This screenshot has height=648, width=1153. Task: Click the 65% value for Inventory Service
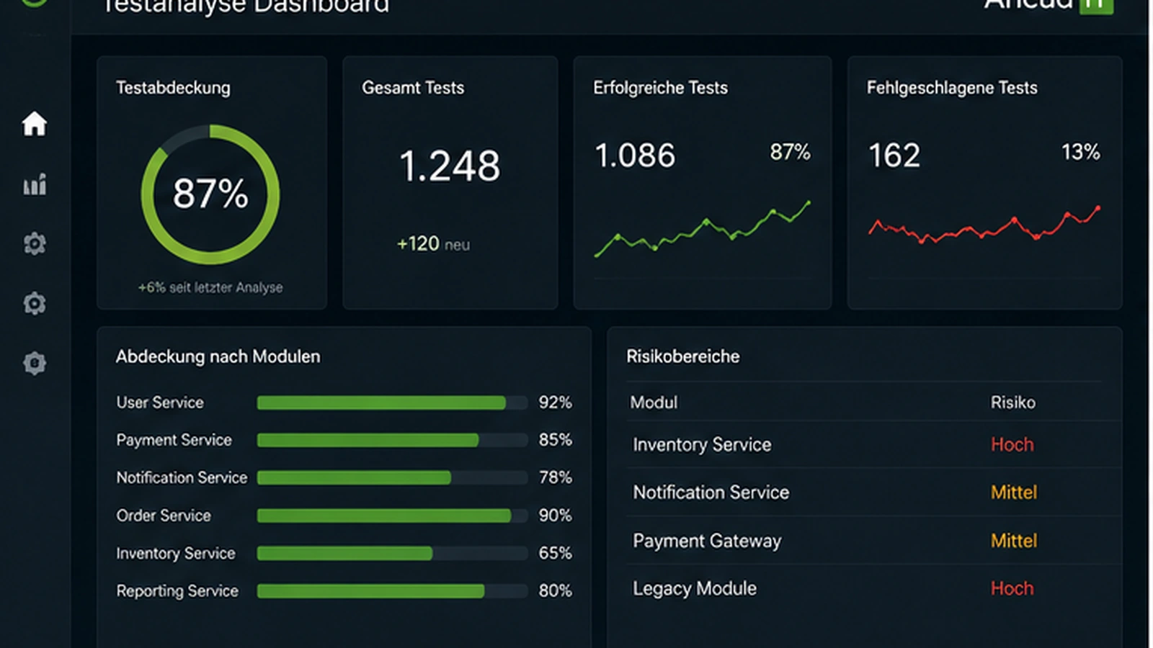(555, 553)
